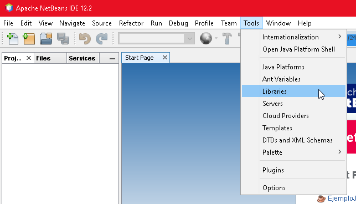The height and width of the screenshot is (204, 356).
Task: Open Plugins from Tools menu
Action: click(x=293, y=170)
